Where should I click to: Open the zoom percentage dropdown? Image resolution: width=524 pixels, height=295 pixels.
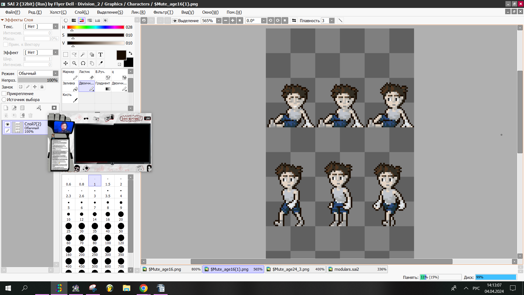(x=219, y=21)
